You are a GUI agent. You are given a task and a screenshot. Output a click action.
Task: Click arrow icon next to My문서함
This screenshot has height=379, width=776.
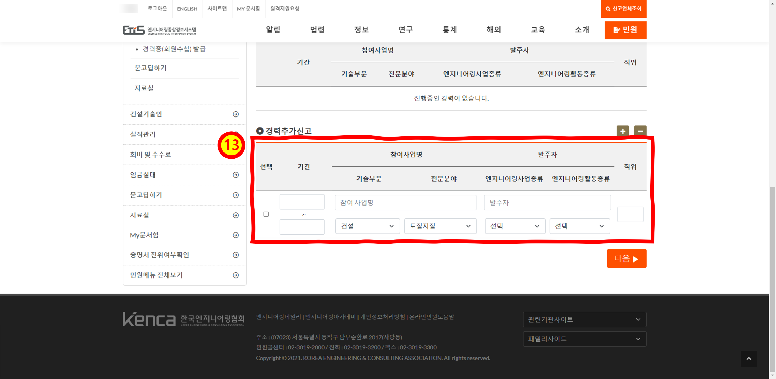236,235
